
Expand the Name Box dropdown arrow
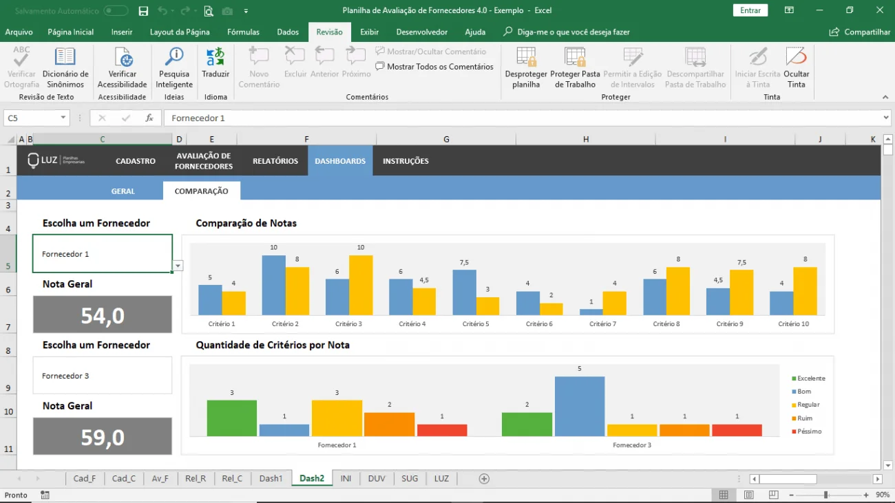pos(63,118)
